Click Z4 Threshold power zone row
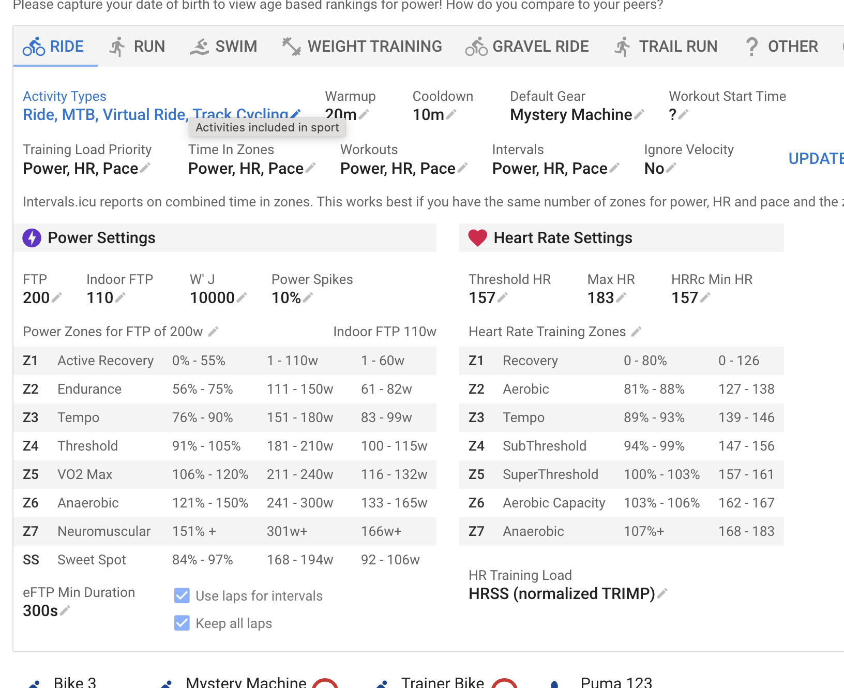 point(224,446)
